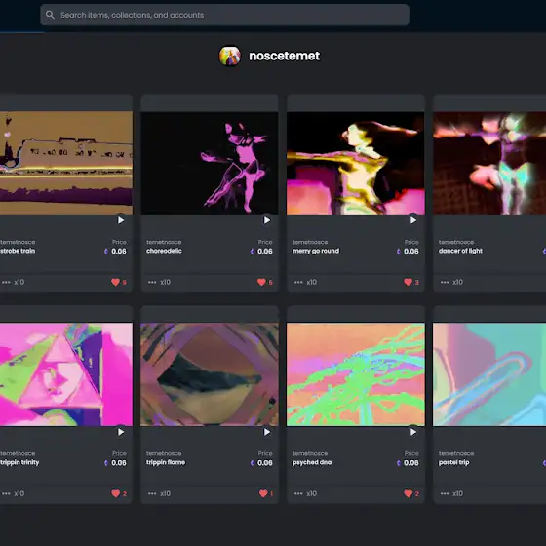This screenshot has width=546, height=546.
Task: Click the 0.06 price on choreodelic
Action: tap(265, 252)
